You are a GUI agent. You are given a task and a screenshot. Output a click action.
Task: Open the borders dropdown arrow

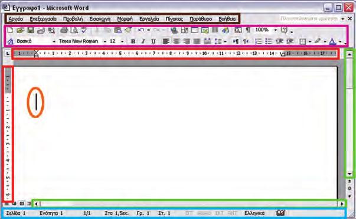[310, 41]
